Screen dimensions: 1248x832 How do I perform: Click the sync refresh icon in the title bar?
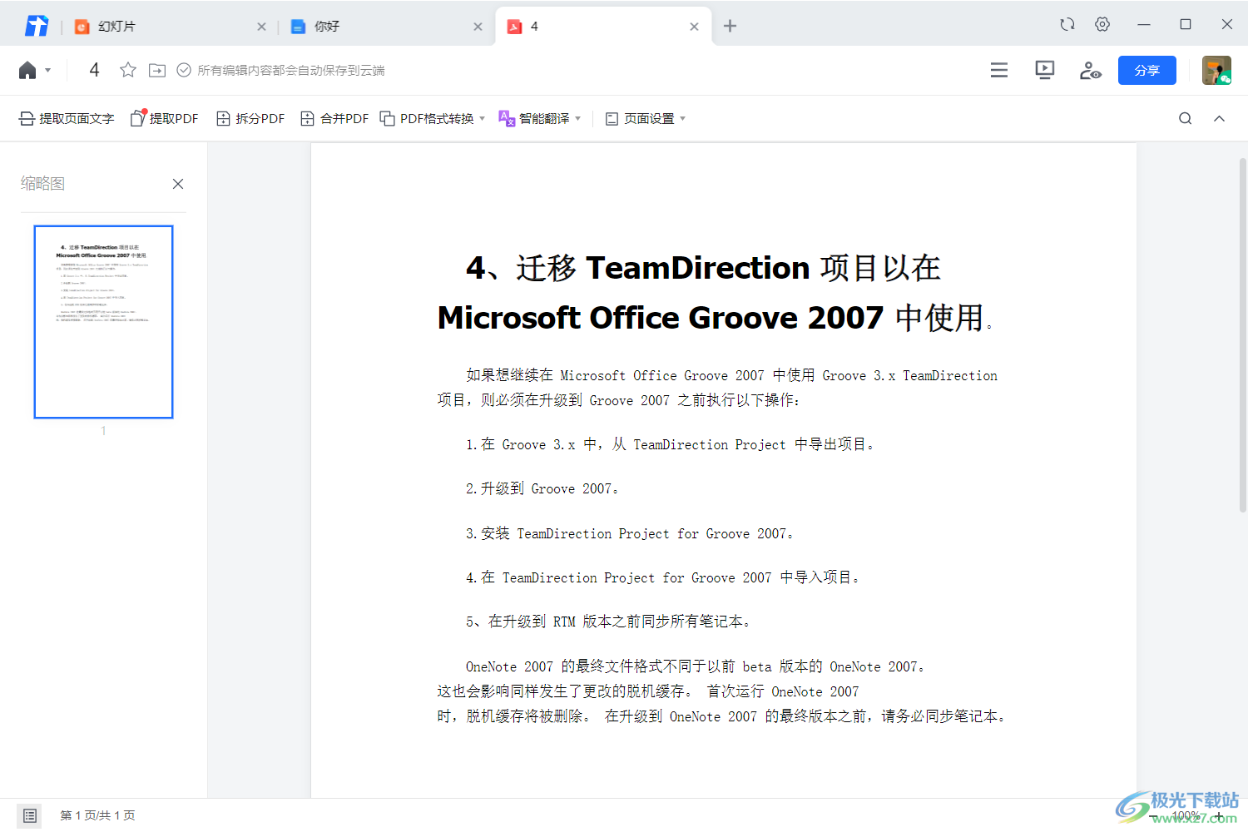[1067, 24]
